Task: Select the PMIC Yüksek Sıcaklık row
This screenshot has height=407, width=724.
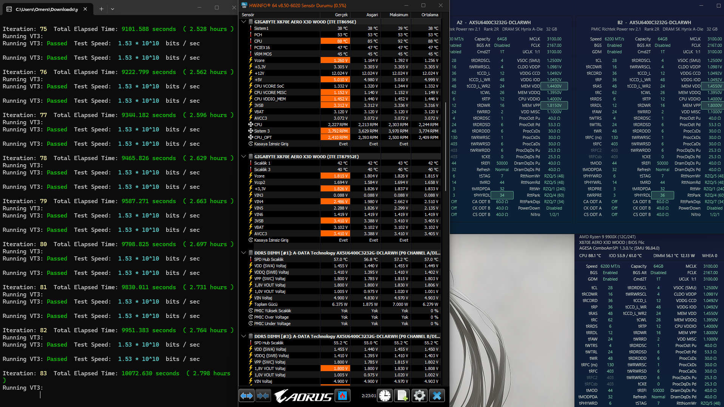Action: click(340, 311)
